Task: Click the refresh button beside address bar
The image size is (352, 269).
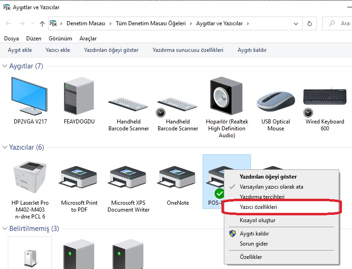Action: (310, 23)
